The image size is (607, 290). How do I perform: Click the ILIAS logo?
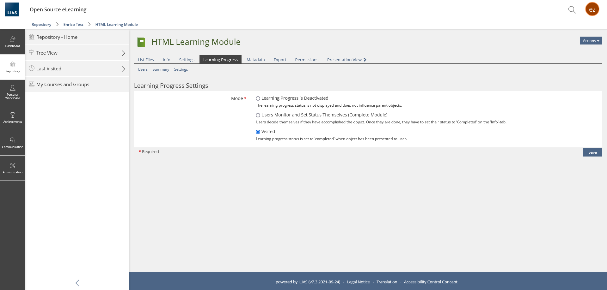coord(12,9)
